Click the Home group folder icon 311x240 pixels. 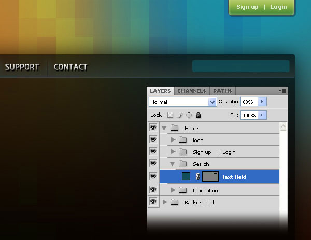coord(174,128)
